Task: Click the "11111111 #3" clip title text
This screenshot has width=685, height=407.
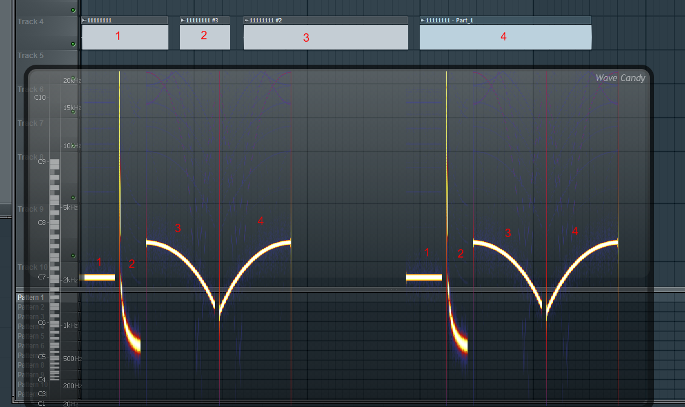Action: (x=202, y=21)
